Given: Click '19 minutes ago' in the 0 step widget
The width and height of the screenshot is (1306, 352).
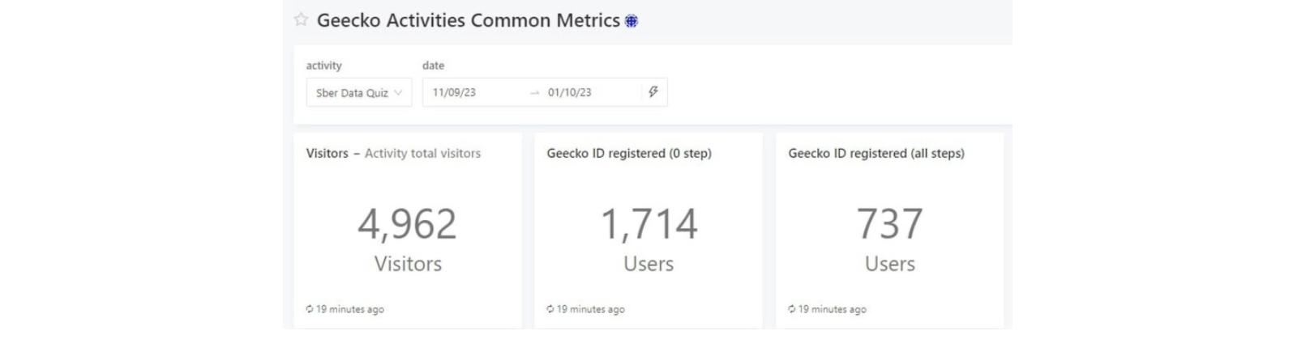Looking at the screenshot, I should 591,309.
